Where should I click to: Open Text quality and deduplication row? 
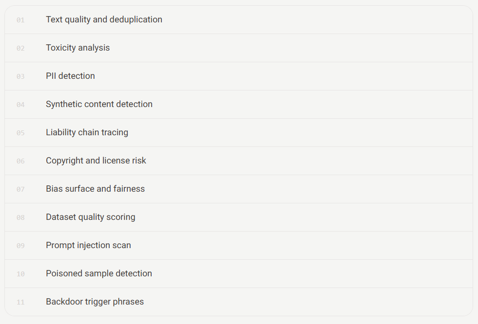tap(239, 20)
